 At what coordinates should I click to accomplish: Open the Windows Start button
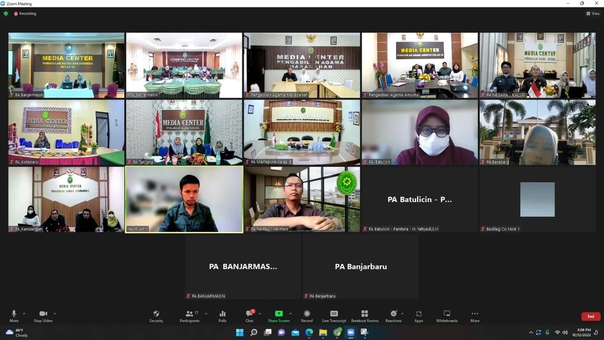coord(240,333)
